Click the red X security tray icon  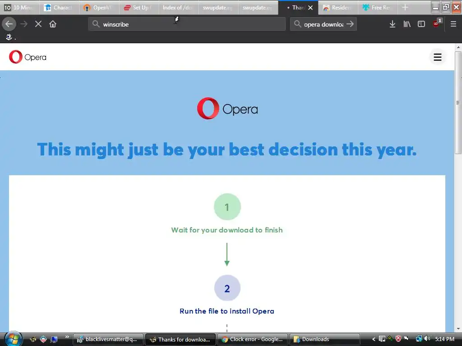pos(398,339)
